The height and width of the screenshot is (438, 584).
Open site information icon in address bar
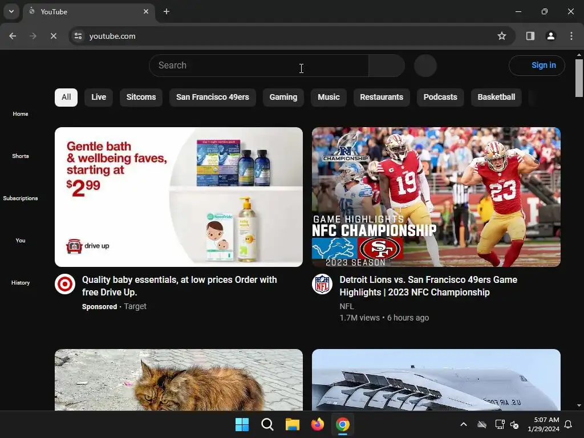point(78,36)
